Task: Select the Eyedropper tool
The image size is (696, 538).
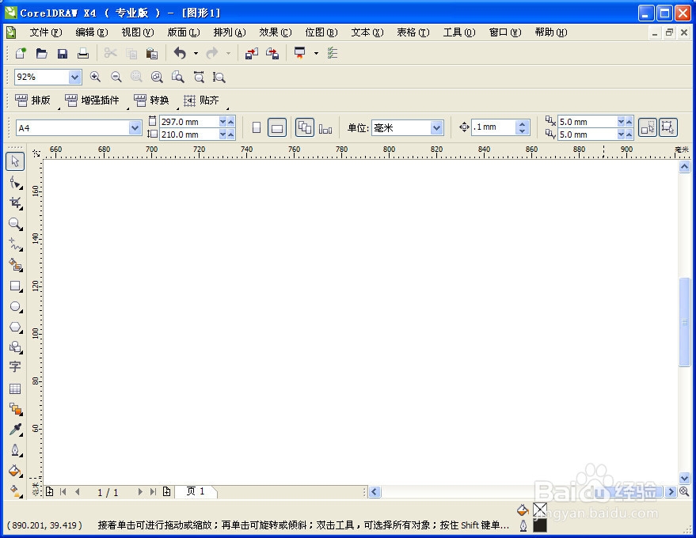Action: (16, 430)
